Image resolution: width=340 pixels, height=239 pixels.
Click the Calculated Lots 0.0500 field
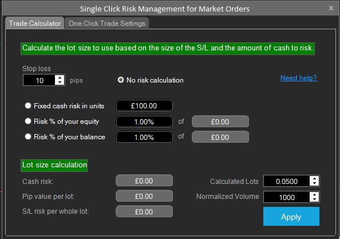[x=287, y=181]
